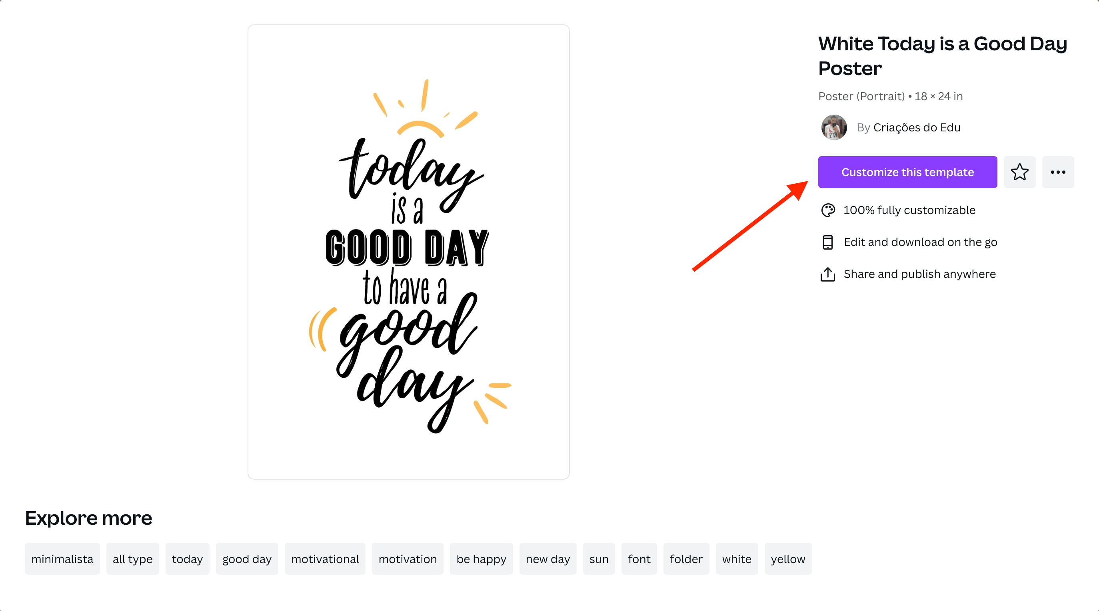1099x611 pixels.
Task: Click the Criações do Edu avatar photo
Action: click(833, 127)
